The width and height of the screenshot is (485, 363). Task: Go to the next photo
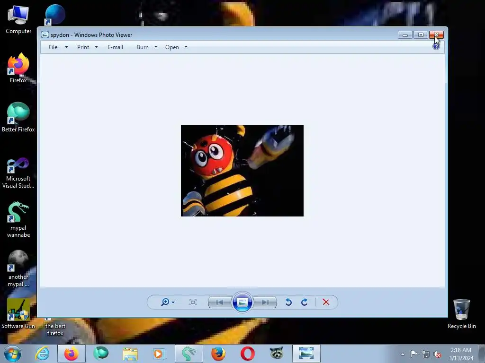[x=265, y=302]
